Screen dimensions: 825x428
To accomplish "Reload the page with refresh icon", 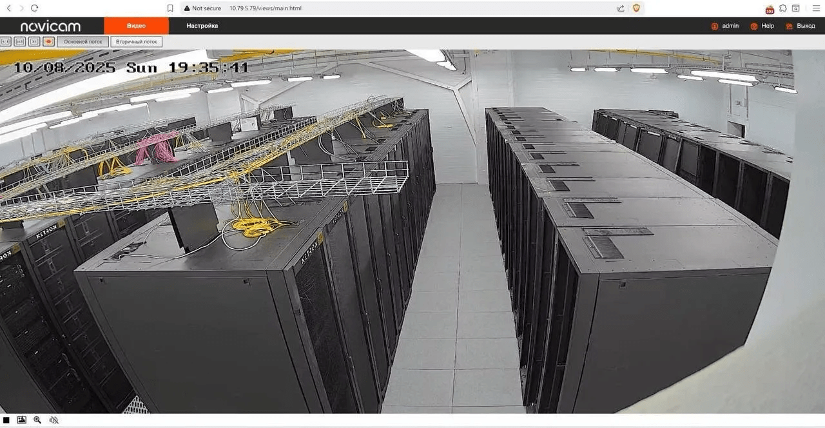I will (x=34, y=8).
